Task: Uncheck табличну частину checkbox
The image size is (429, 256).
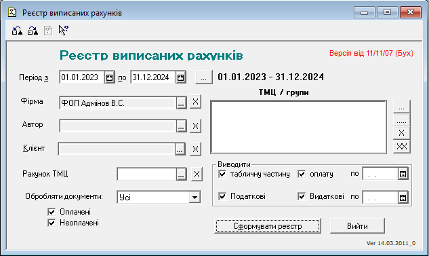Action: click(222, 174)
